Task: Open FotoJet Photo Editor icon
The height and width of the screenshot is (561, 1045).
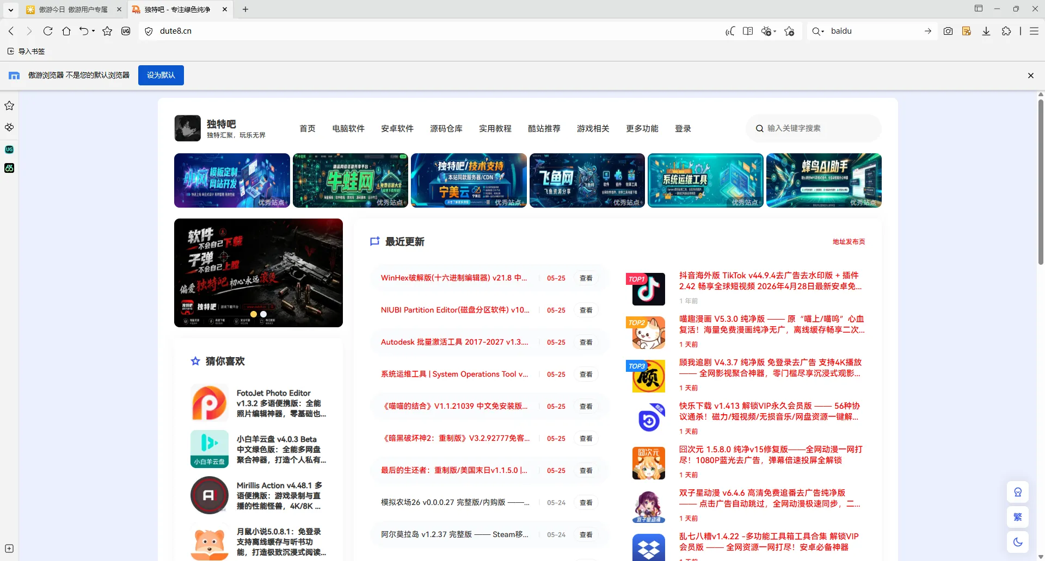Action: (x=210, y=403)
